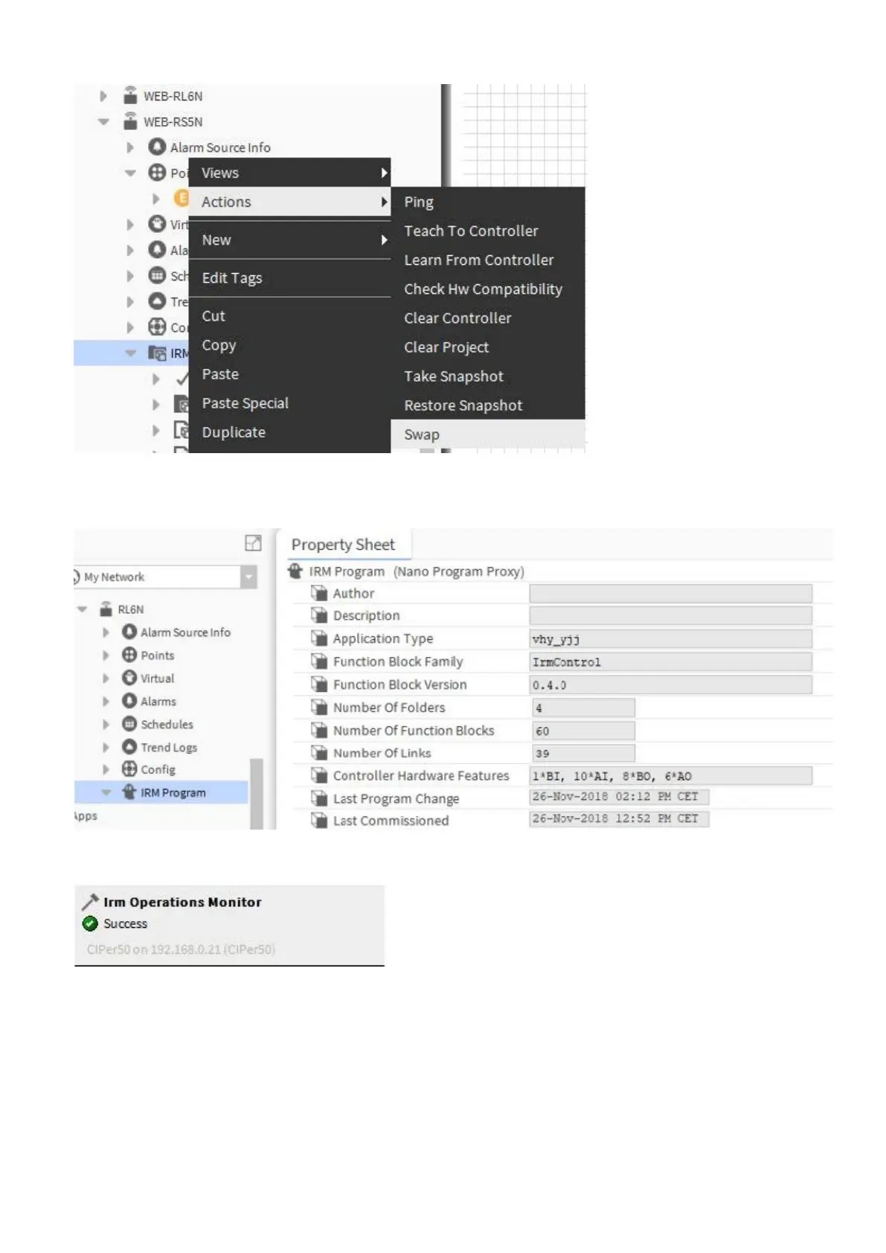
Task: Click the Schedules icon under RL6N
Action: [129, 724]
